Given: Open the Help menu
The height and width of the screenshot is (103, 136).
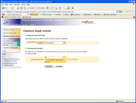Looking at the screenshot, I should click(28, 4).
